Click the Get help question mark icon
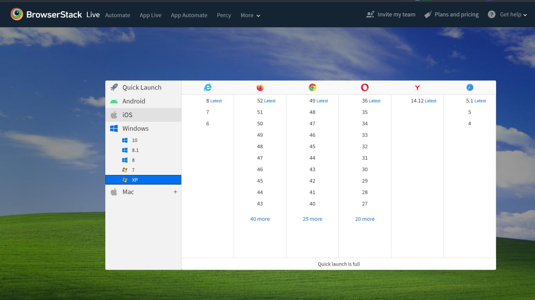This screenshot has height=300, width=535. click(x=492, y=14)
